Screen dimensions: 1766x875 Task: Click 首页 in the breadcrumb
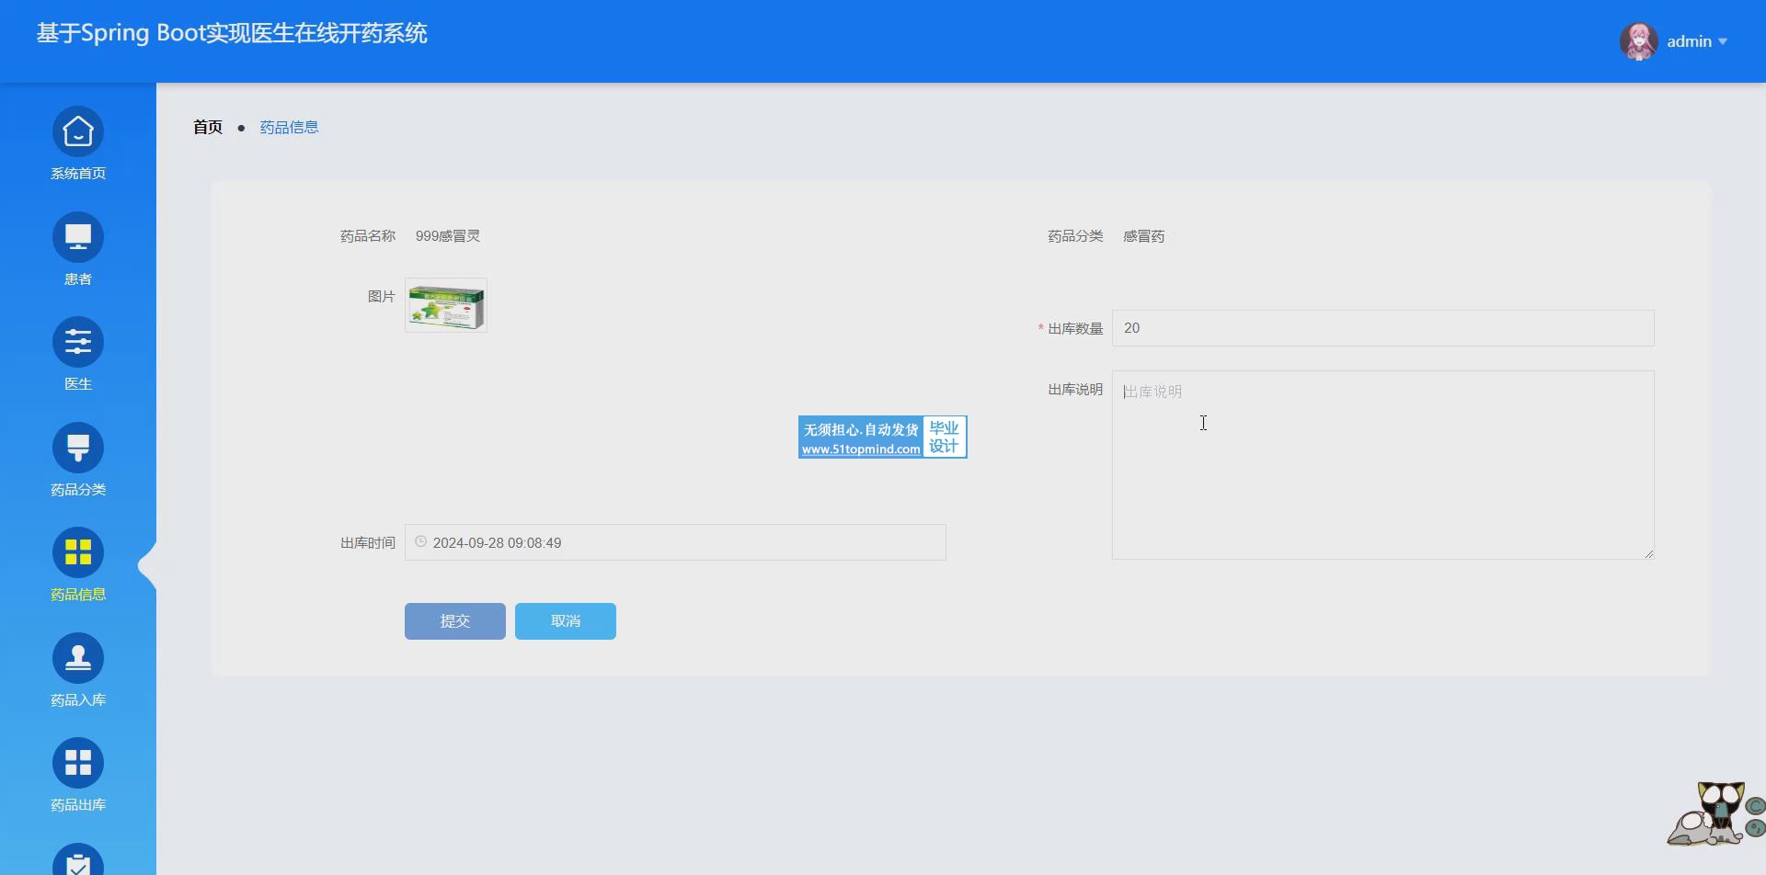[x=207, y=127]
